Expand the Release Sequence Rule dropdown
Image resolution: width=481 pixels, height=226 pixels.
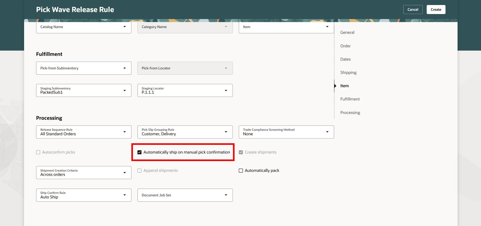point(84,132)
